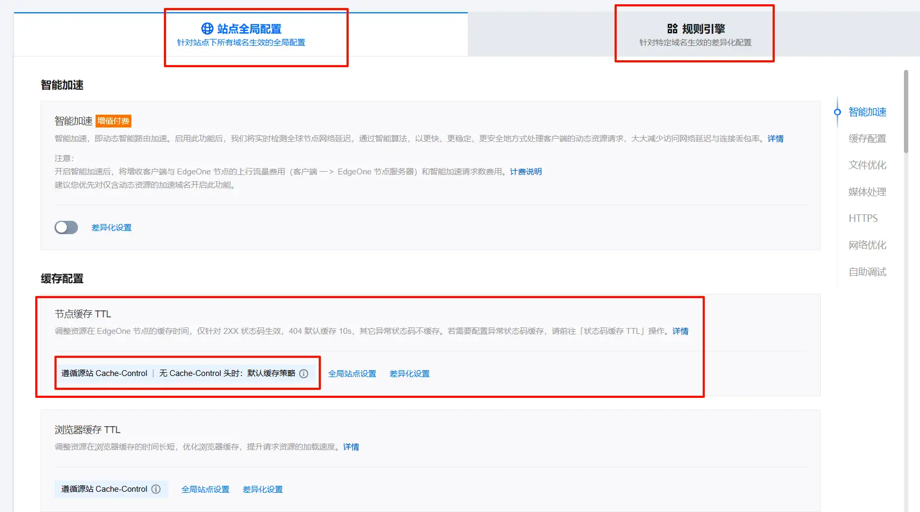Image resolution: width=920 pixels, height=512 pixels.
Task: Click 全局站点设置 for 节点缓存 TTL
Action: point(352,374)
